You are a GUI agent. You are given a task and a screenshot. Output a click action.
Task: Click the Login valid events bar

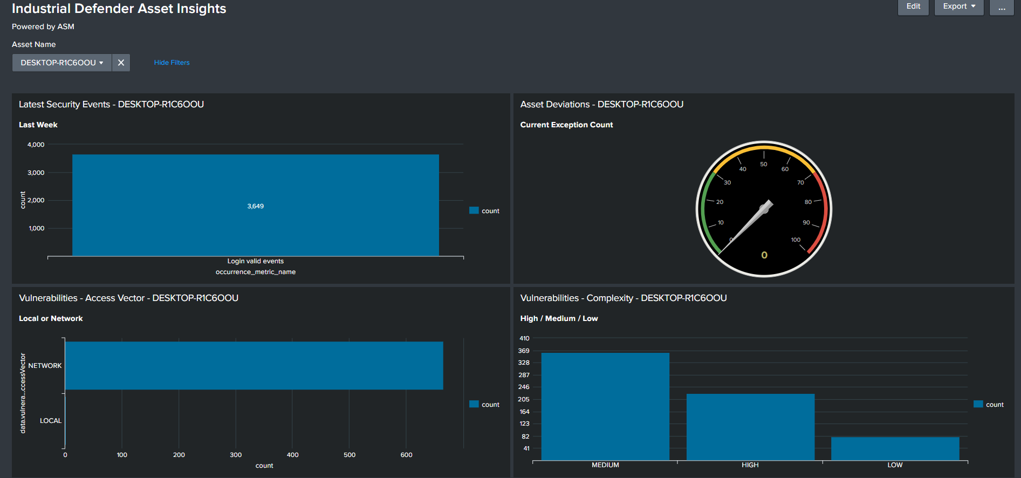[x=256, y=205]
